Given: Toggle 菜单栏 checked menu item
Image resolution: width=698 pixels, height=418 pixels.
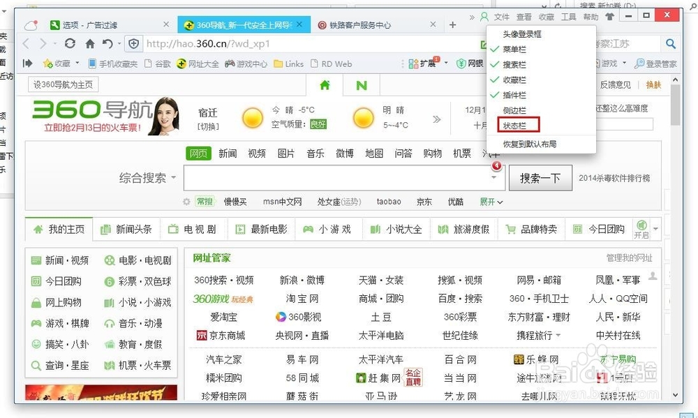Looking at the screenshot, I should [x=541, y=50].
